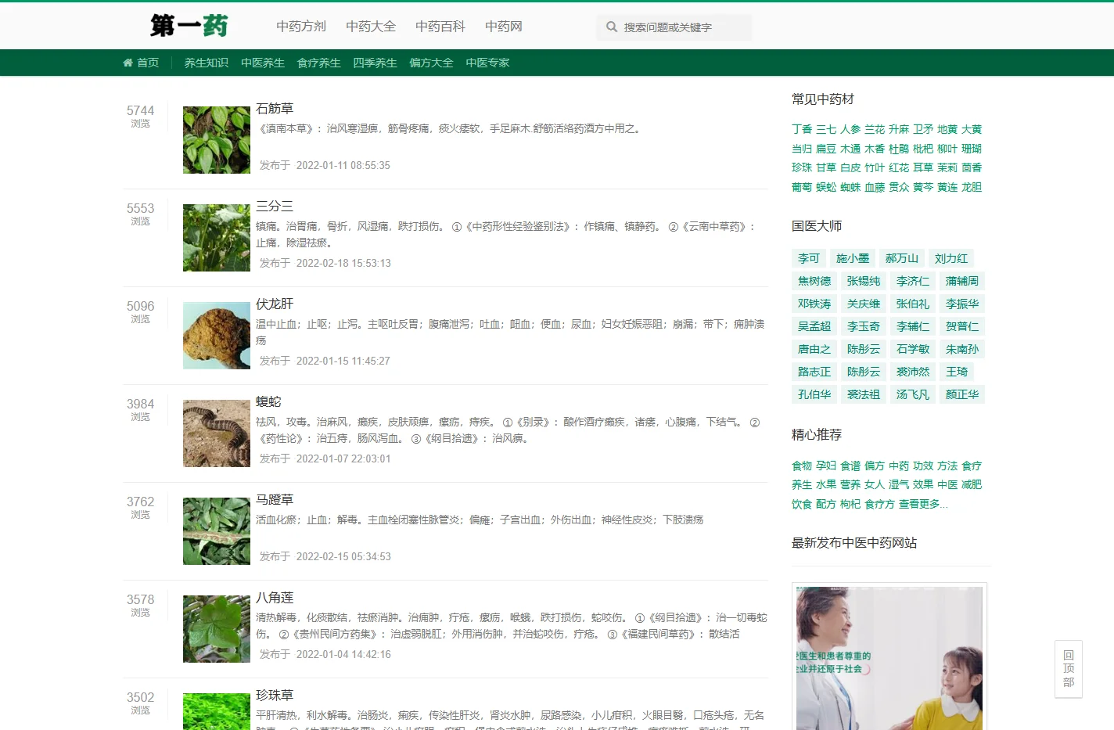Open the 伏龙肝 thumbnail image
The image size is (1114, 730).
pyautogui.click(x=217, y=336)
